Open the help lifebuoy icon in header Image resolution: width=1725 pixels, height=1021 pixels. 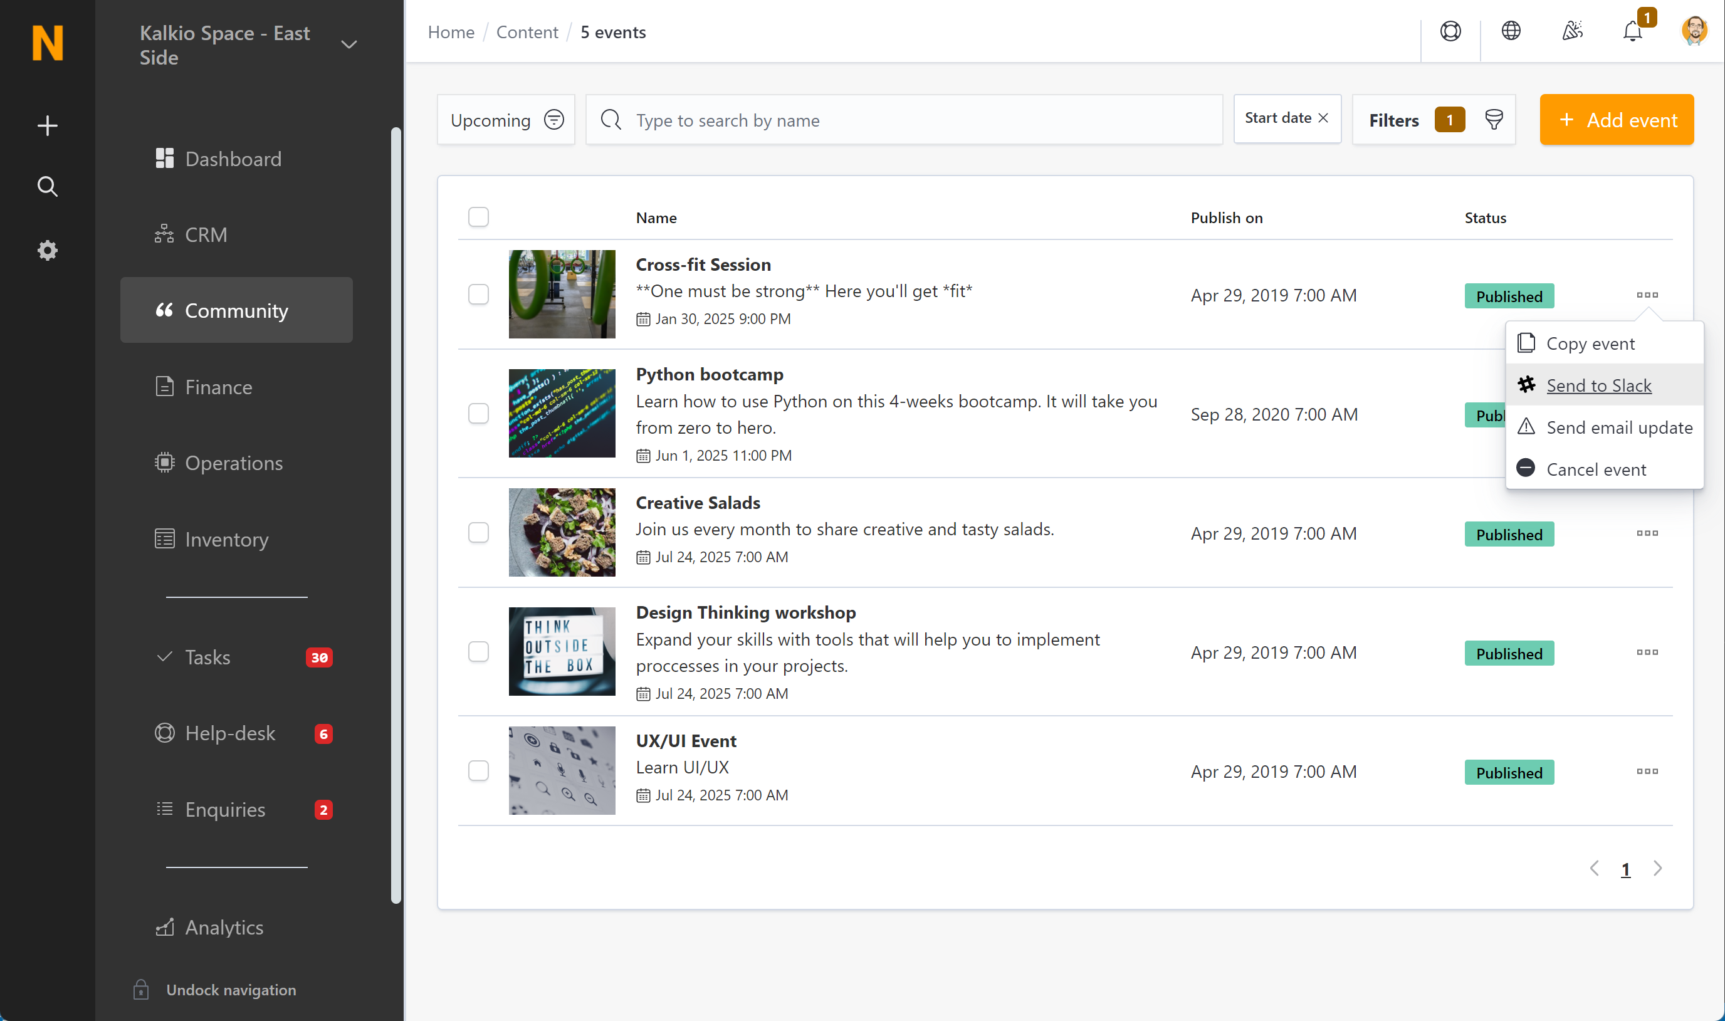point(1450,31)
